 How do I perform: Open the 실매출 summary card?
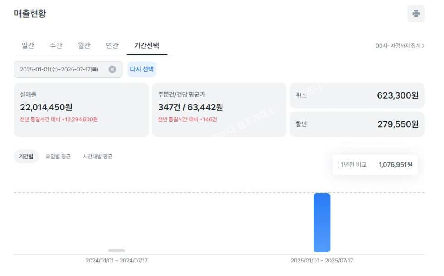tap(81, 109)
